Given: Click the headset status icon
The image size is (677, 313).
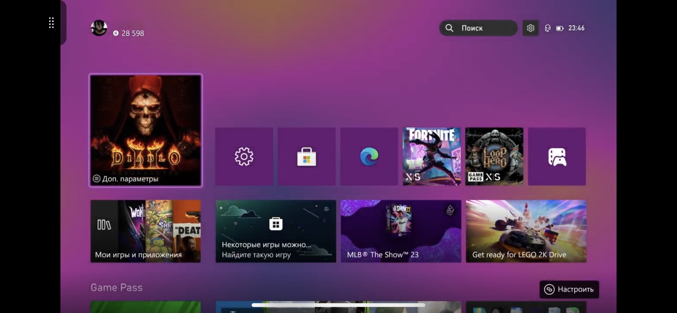Looking at the screenshot, I should click(x=547, y=28).
